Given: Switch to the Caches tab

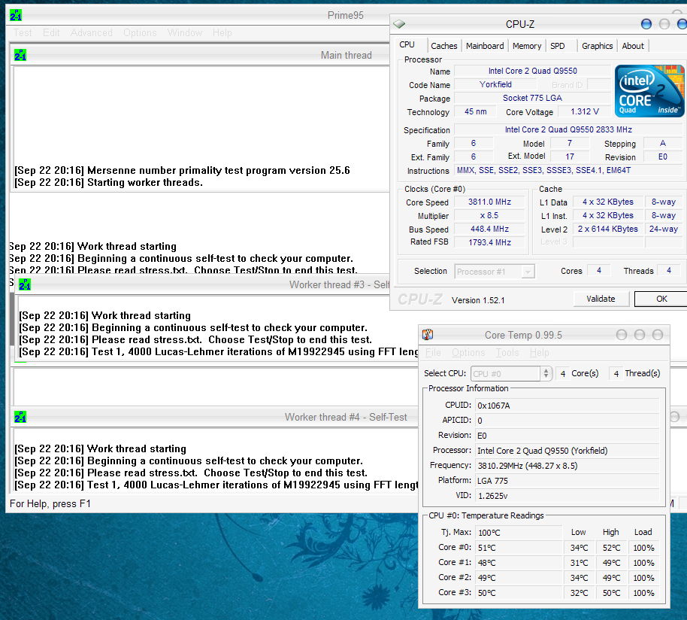Looking at the screenshot, I should (x=443, y=46).
